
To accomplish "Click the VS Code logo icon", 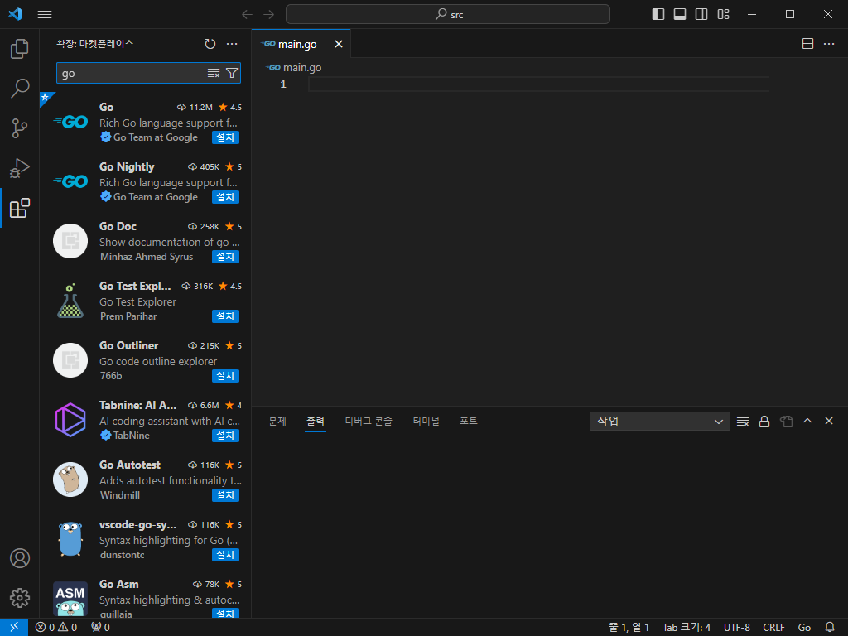I will 15,14.
